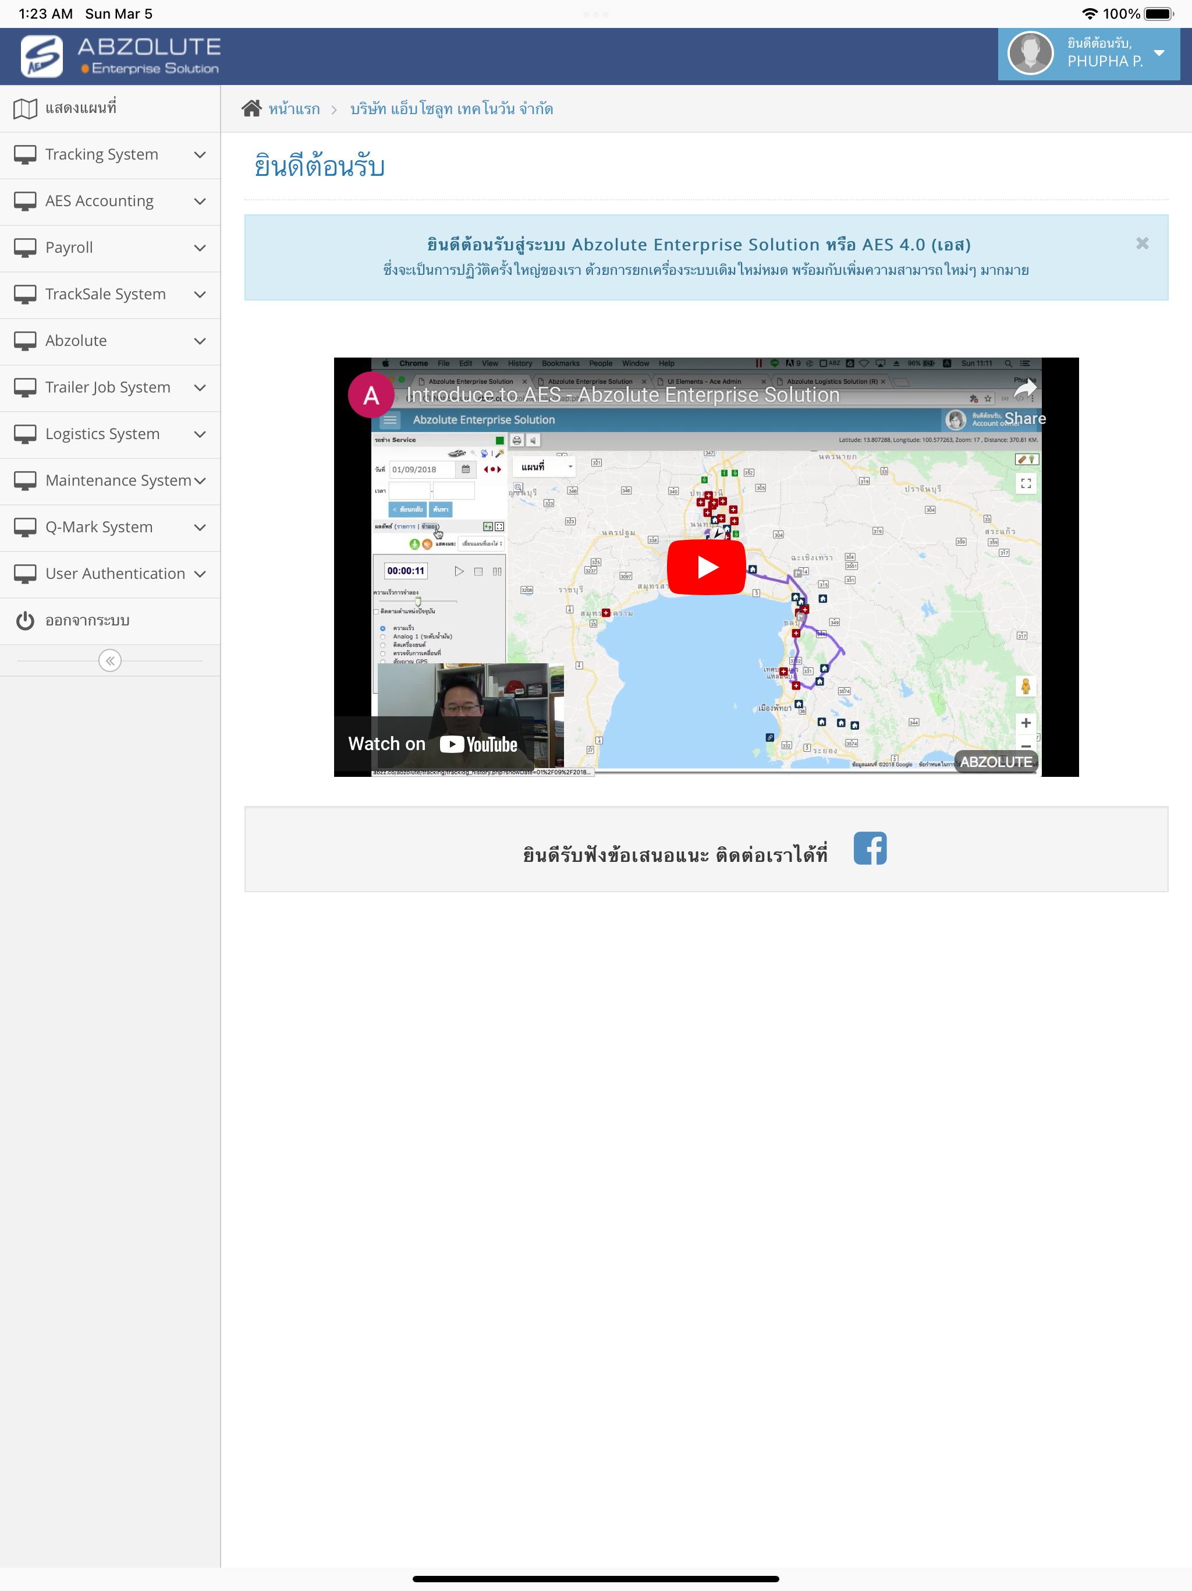Click the Abzolute Enterprise Solution logo

[x=121, y=56]
